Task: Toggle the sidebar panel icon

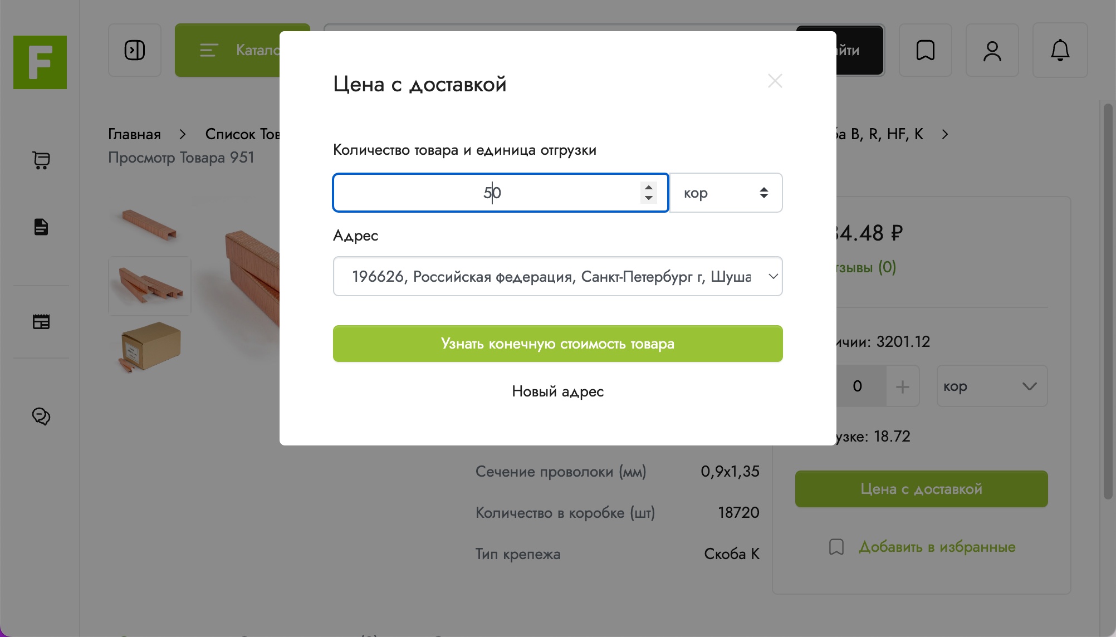Action: [135, 50]
